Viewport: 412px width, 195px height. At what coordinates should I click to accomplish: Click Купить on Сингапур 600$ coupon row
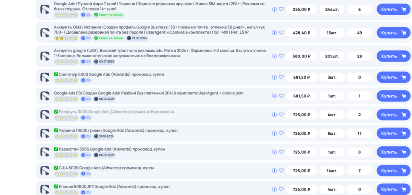coord(393,77)
